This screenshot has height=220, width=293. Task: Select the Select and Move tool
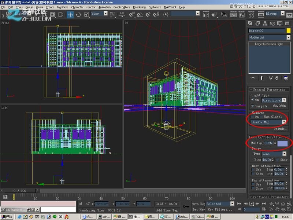click(70, 15)
